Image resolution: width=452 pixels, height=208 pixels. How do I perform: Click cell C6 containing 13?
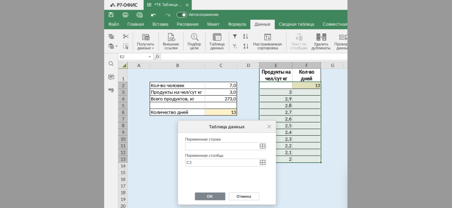[x=221, y=112]
